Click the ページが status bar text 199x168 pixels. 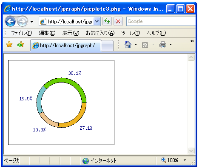(11, 161)
